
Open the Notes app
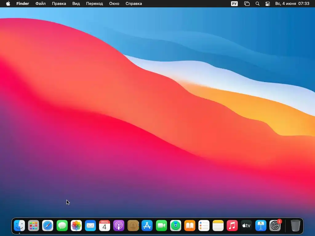coord(218,226)
